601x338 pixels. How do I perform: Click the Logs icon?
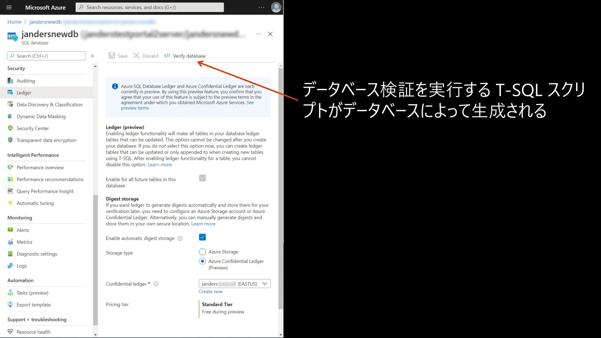[x=10, y=266]
